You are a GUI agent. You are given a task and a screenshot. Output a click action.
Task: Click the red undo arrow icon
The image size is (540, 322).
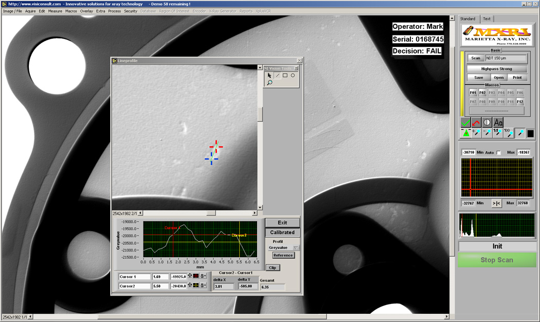tap(476, 123)
